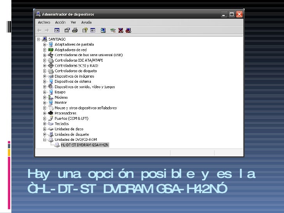Viewport: 284px width, 213px height.
Task: Click the SANTIAGO computer icon
Action: [x=44, y=39]
